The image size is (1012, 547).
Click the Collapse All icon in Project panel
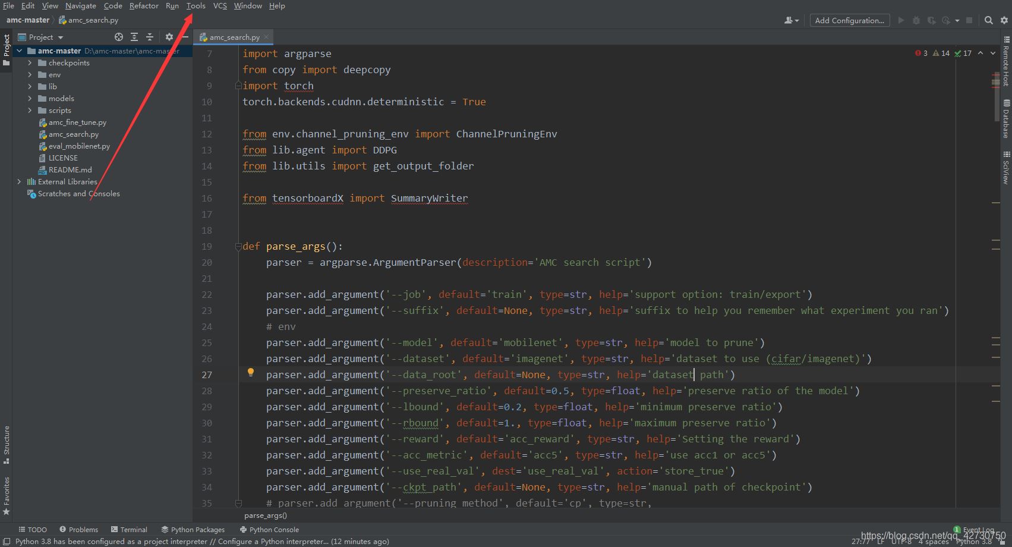point(150,37)
